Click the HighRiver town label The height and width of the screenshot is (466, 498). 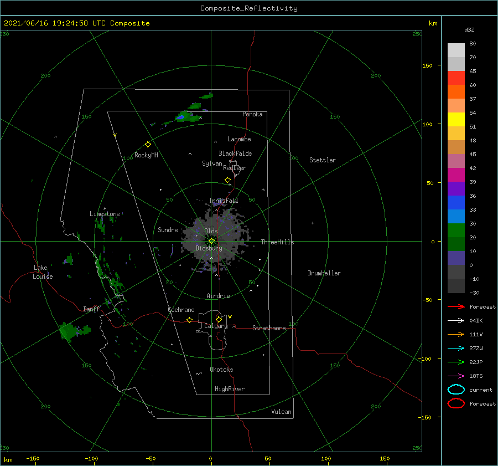(230, 389)
